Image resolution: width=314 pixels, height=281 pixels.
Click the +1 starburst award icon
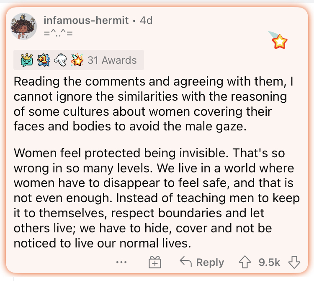(44, 60)
